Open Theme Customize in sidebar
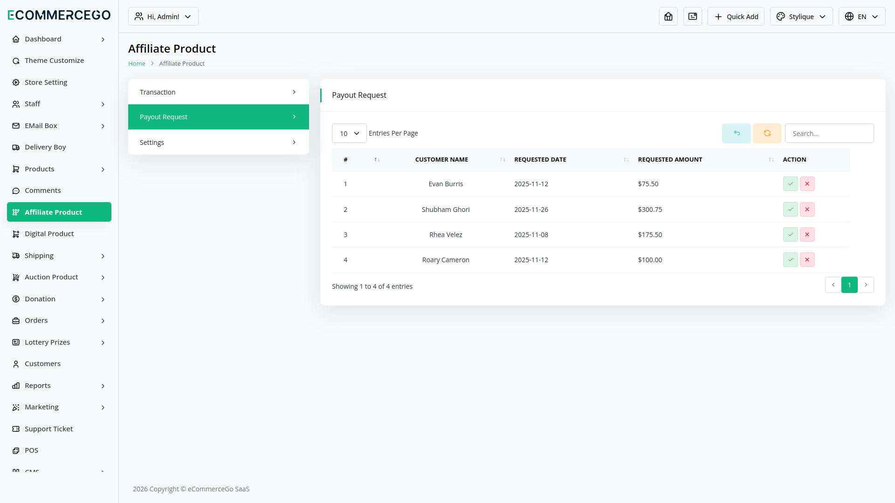Viewport: 895px width, 503px height. point(59,61)
